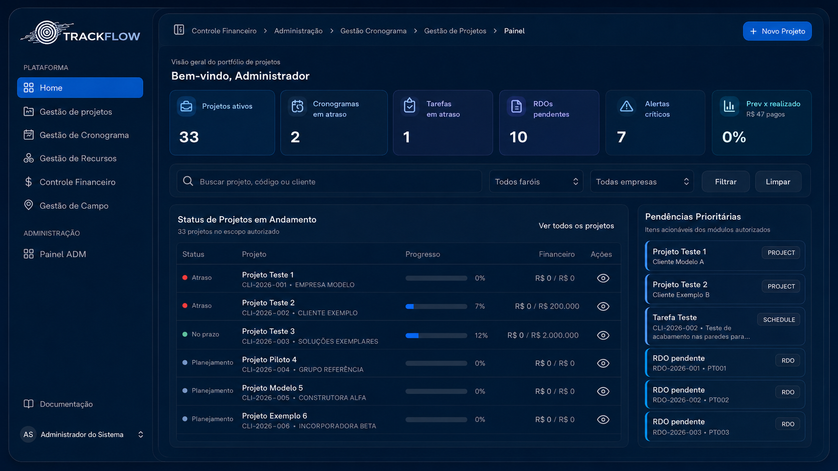Click Ver todos os projetos link

[576, 226]
